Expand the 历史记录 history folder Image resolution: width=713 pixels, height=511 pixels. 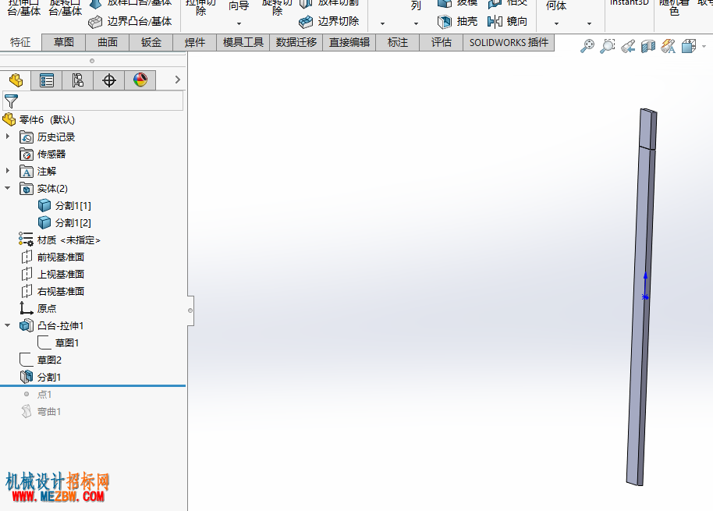coord(7,137)
